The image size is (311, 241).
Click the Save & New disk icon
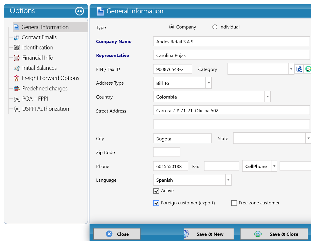[186, 234]
